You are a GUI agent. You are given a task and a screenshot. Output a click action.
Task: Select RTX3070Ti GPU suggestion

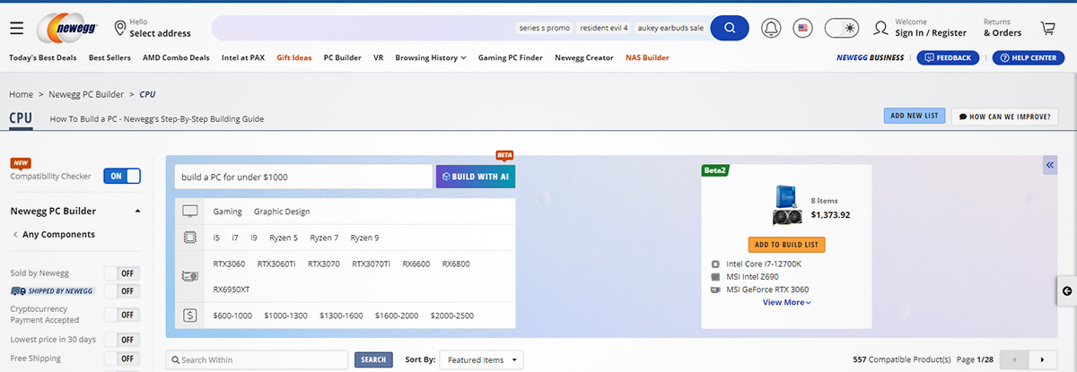coord(371,264)
